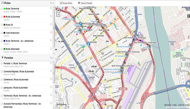Select the blue P marker above Ruta Terminal label
Screen dimensions: 190x109
coord(80,24)
